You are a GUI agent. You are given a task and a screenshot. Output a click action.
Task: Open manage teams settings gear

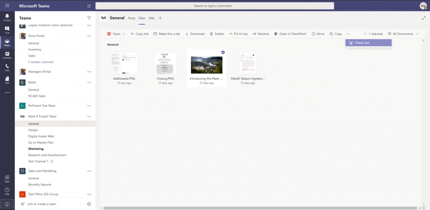[x=89, y=204]
